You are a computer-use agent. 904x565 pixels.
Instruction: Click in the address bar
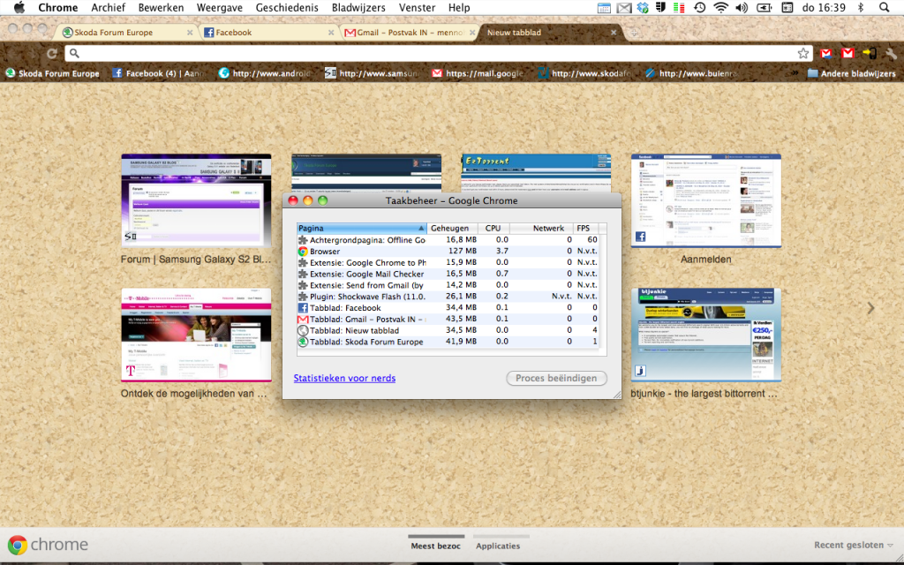438,54
